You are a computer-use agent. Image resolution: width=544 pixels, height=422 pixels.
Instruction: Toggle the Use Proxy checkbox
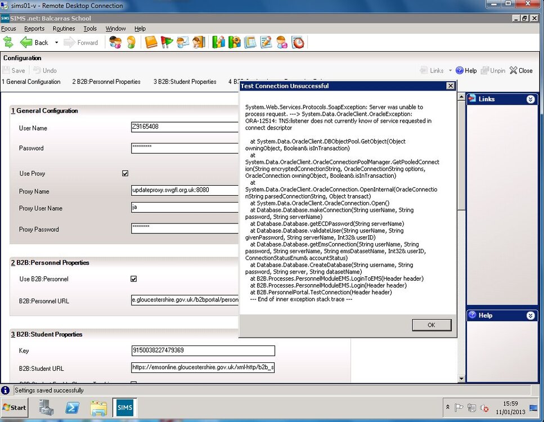(x=125, y=173)
